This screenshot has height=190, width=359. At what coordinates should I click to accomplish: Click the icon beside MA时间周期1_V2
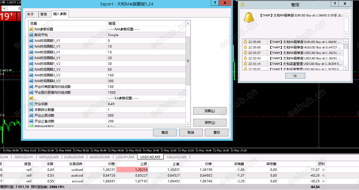coord(31,64)
